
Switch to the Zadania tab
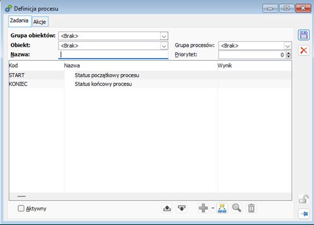point(19,21)
